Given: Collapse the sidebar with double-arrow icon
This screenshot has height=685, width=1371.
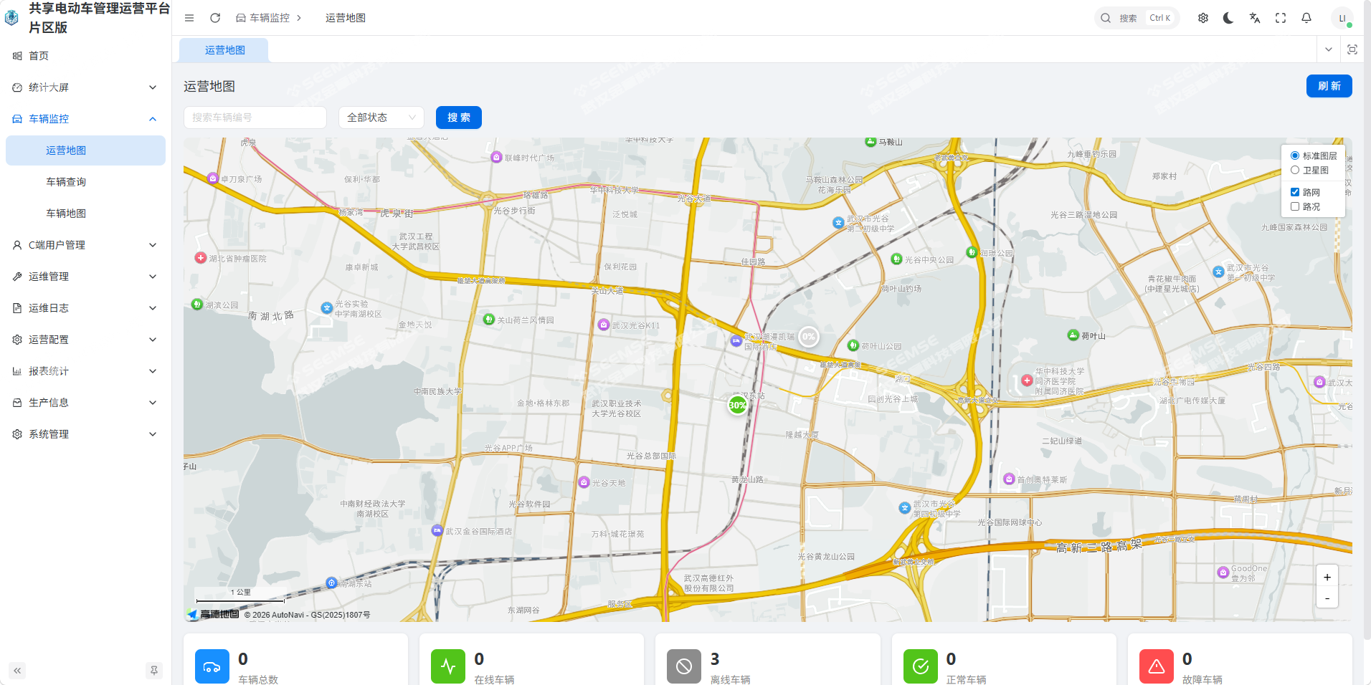Looking at the screenshot, I should [x=17, y=671].
